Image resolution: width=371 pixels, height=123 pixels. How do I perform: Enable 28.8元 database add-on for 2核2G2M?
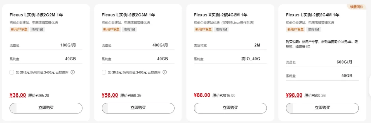click(12, 72)
